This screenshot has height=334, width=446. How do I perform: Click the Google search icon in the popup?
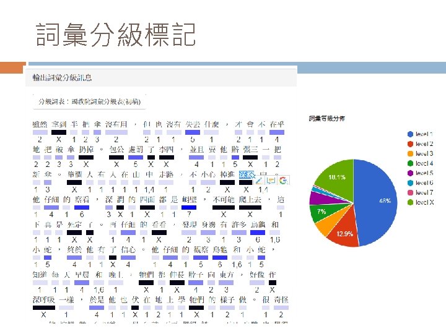pyautogui.click(x=283, y=181)
